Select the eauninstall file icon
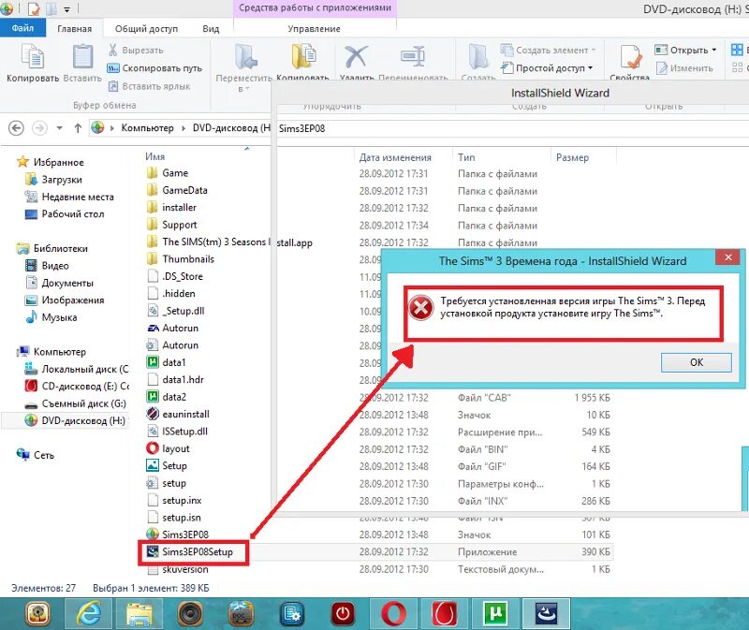This screenshot has width=749, height=630. pos(153,414)
